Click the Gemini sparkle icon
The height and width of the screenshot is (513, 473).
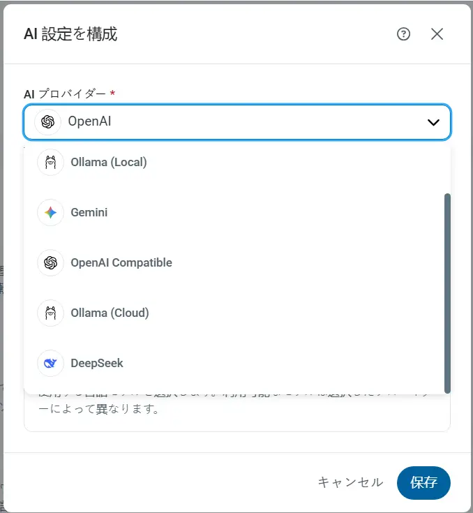[50, 213]
